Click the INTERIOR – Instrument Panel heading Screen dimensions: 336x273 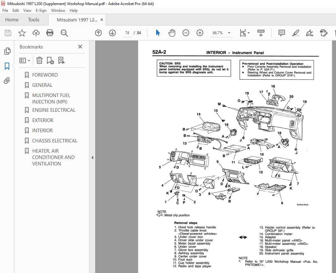coord(235,53)
